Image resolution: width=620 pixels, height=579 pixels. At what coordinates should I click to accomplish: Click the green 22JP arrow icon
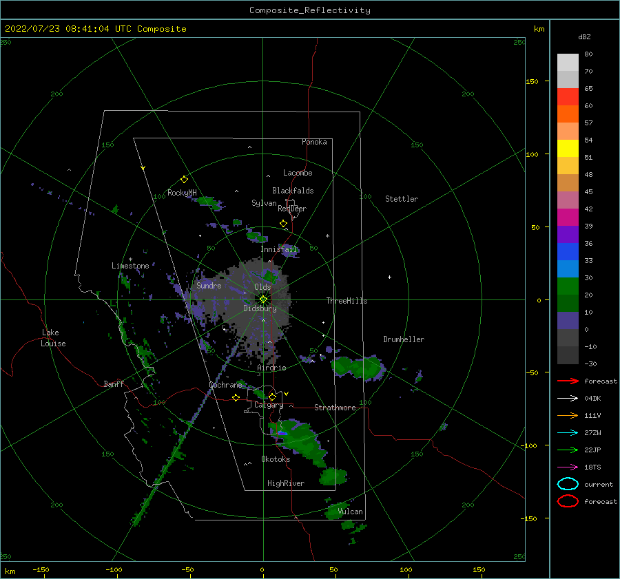568,450
